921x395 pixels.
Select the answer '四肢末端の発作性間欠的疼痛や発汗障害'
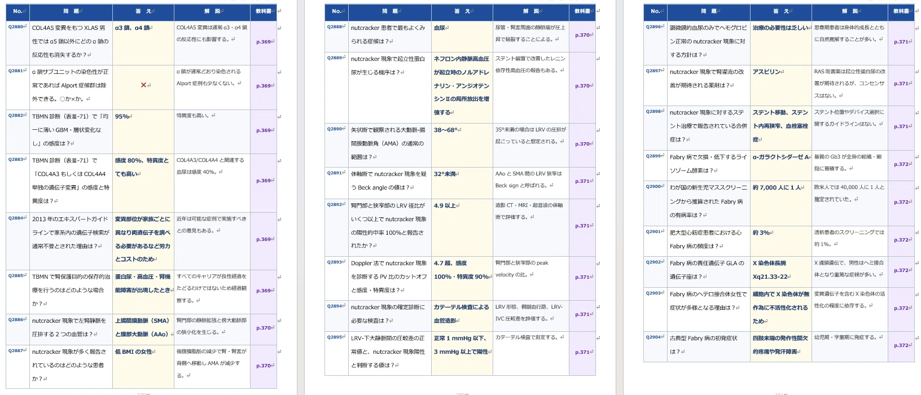coord(780,345)
